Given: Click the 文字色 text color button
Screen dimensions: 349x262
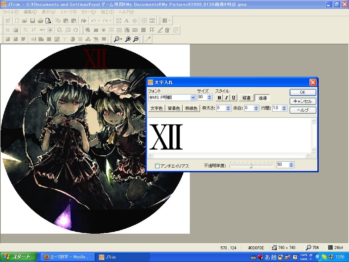Looking at the screenshot, I should tap(156, 108).
